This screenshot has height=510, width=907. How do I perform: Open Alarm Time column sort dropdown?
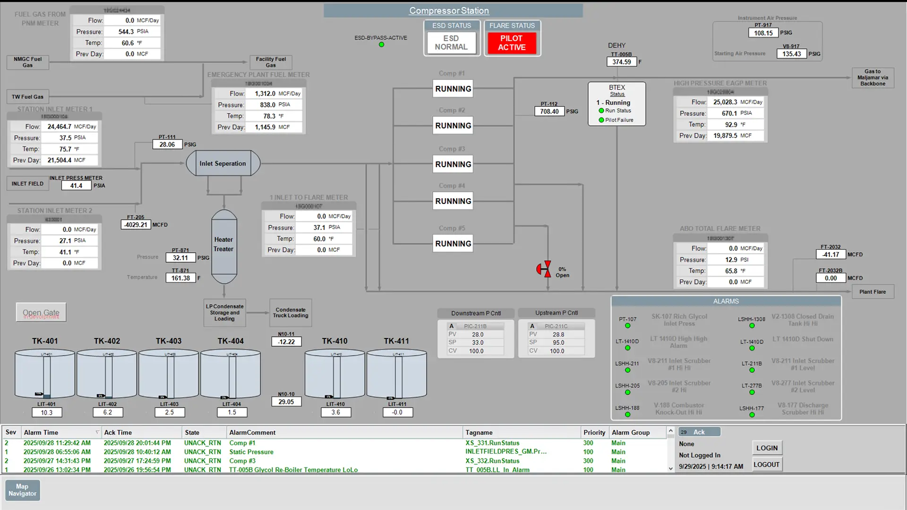[x=97, y=432]
